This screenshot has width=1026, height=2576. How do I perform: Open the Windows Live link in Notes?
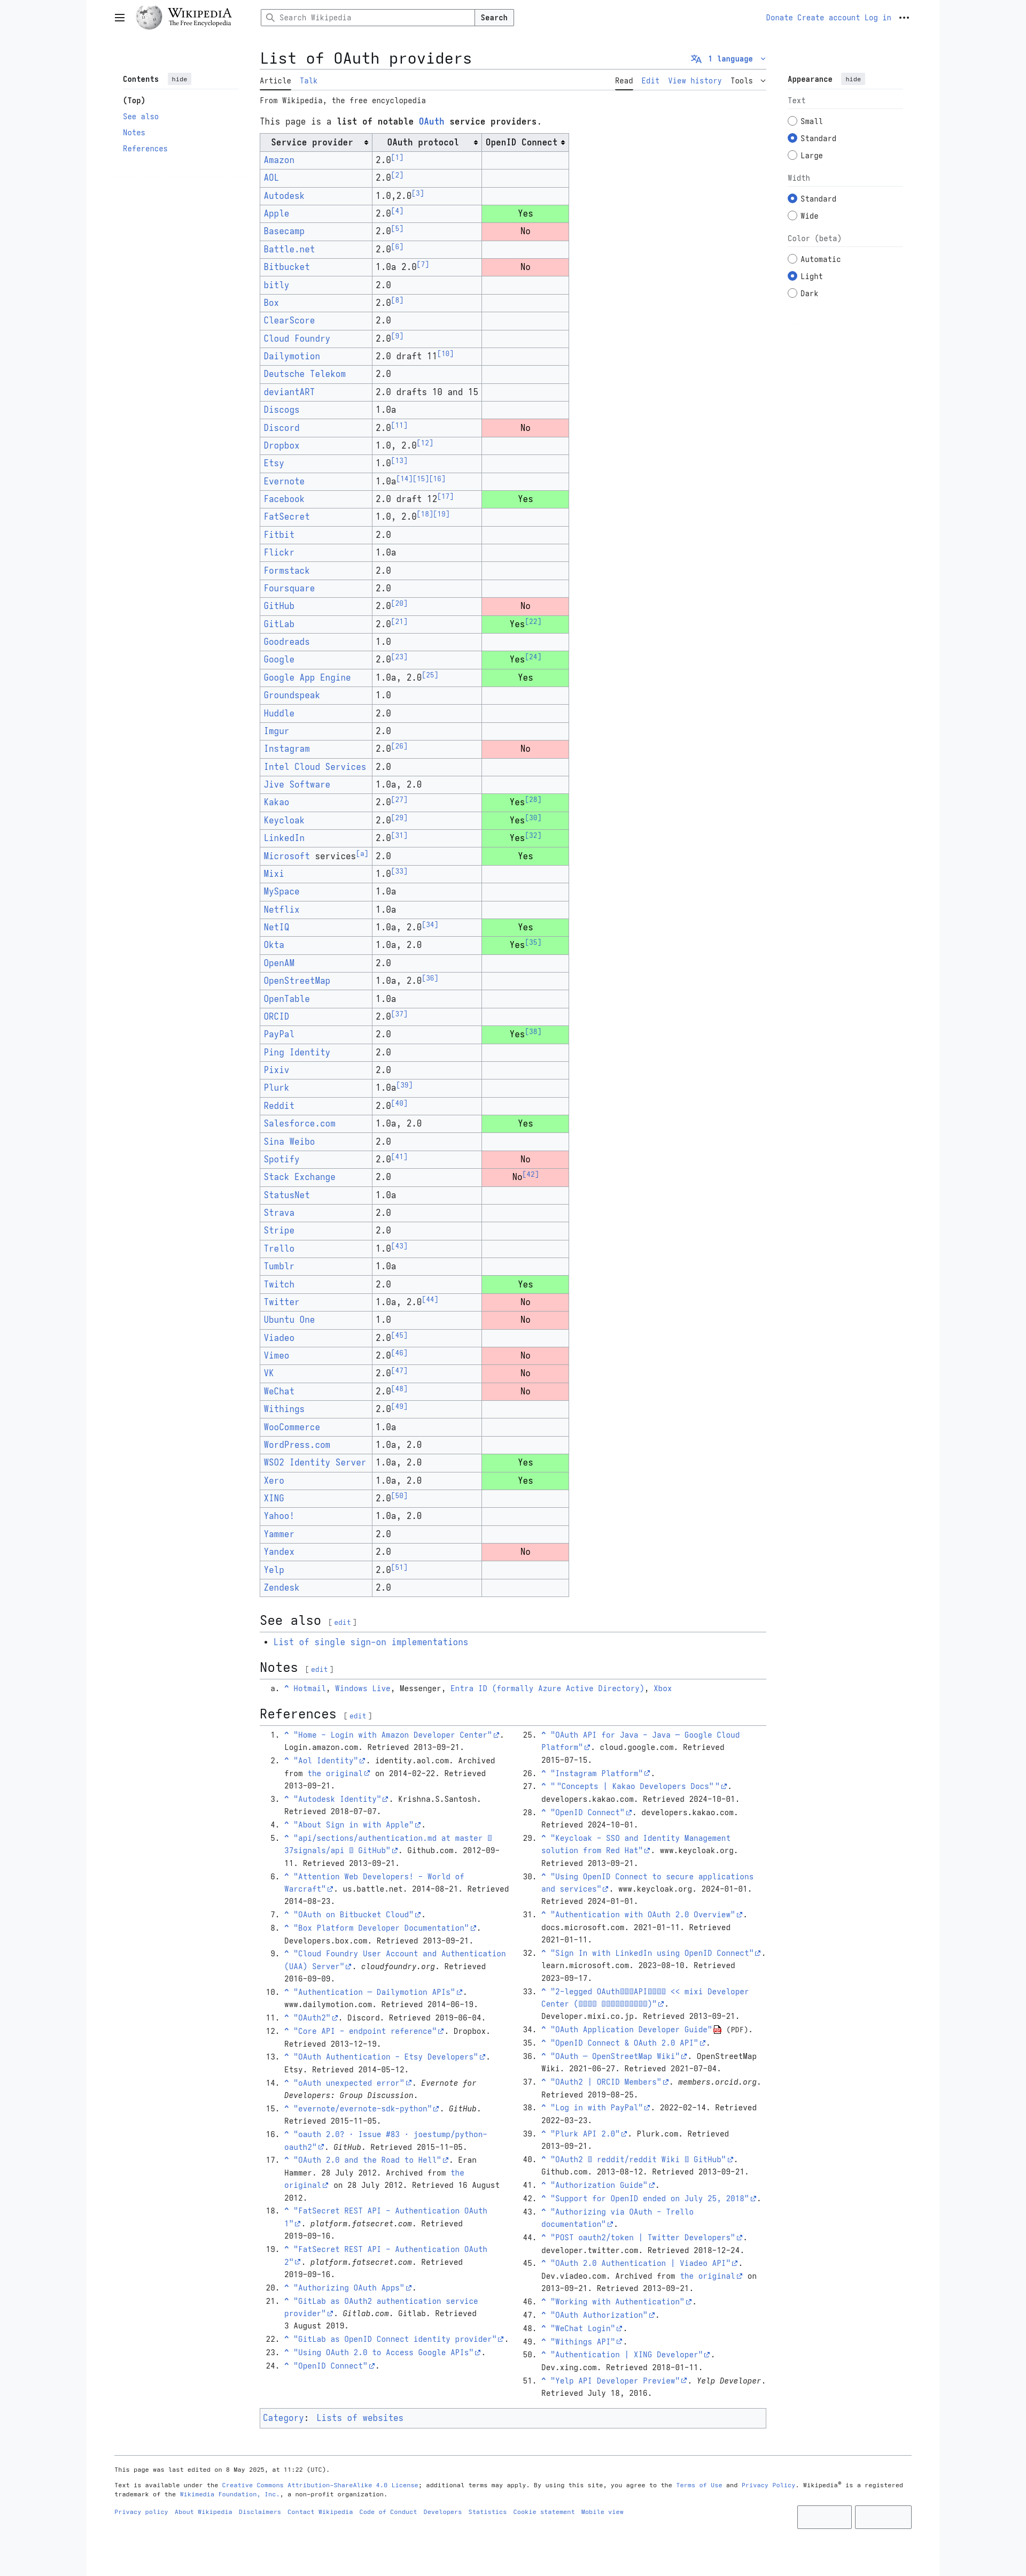tap(363, 1688)
